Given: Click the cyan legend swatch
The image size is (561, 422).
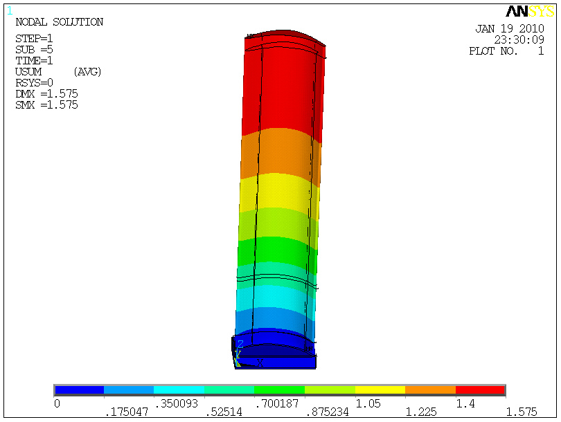Looking at the screenshot, I should pyautogui.click(x=179, y=390).
